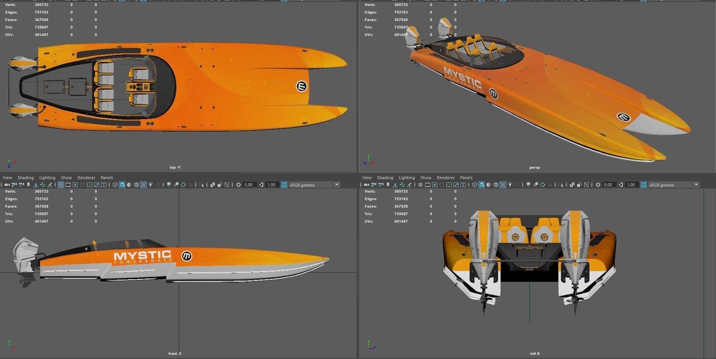Click Select Camera icon in left view toolbar
Image resolution: width=716 pixels, height=359 pixels.
click(x=366, y=185)
